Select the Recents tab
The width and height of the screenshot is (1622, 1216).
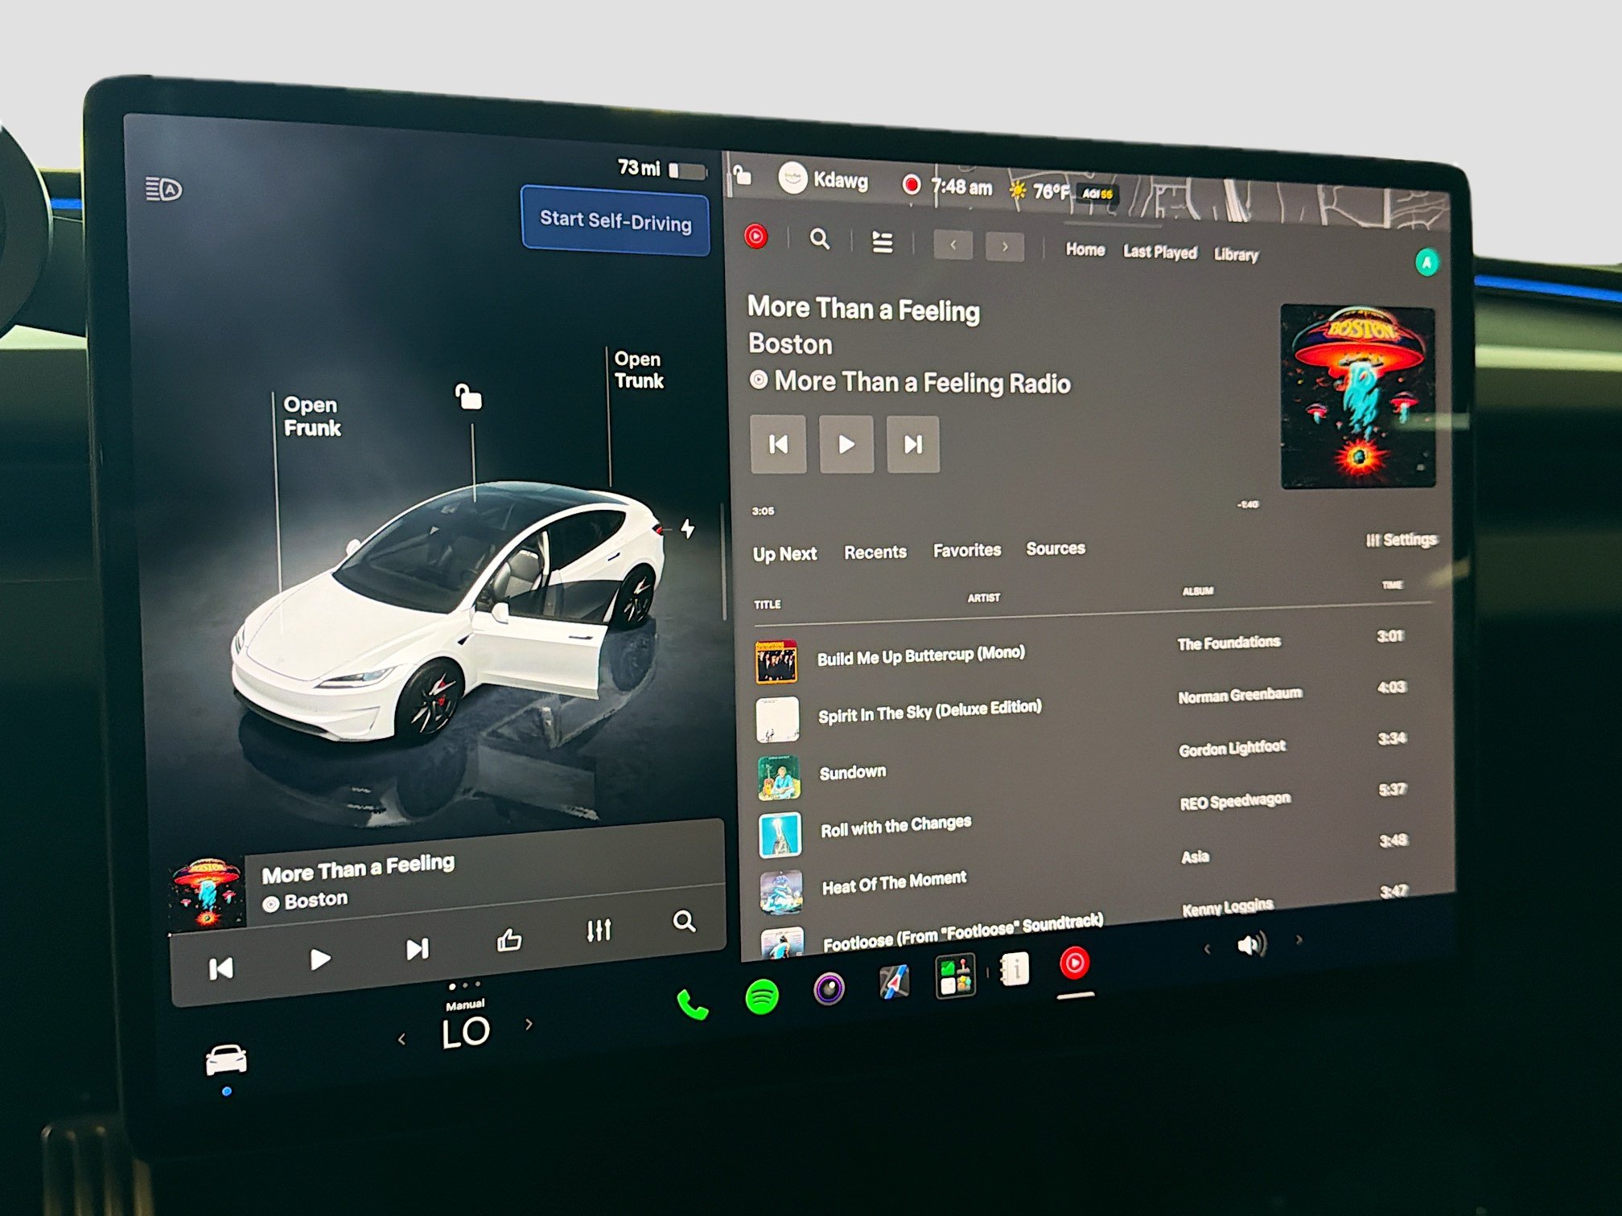pyautogui.click(x=875, y=552)
